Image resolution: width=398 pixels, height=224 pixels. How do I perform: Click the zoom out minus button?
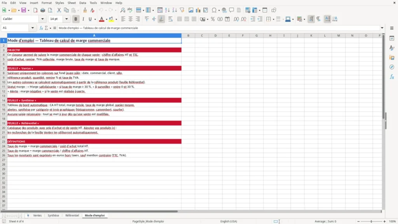click(x=358, y=221)
